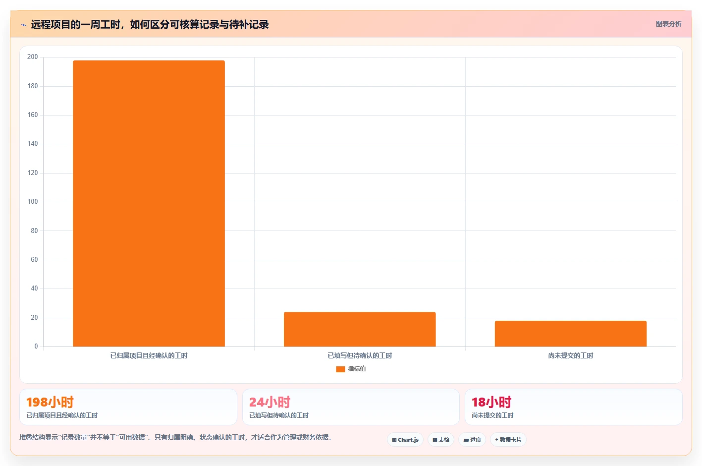Screen dimensions: 702x466
Task: Click the 图表分析 label in header
Action: 668,24
